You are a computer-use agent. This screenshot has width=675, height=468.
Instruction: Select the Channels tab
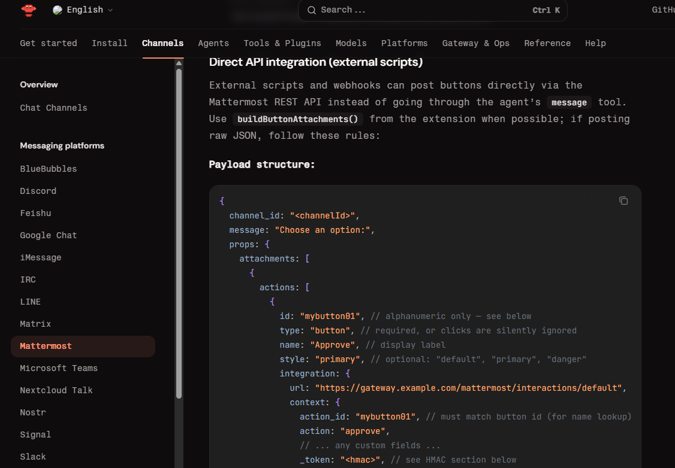point(162,43)
